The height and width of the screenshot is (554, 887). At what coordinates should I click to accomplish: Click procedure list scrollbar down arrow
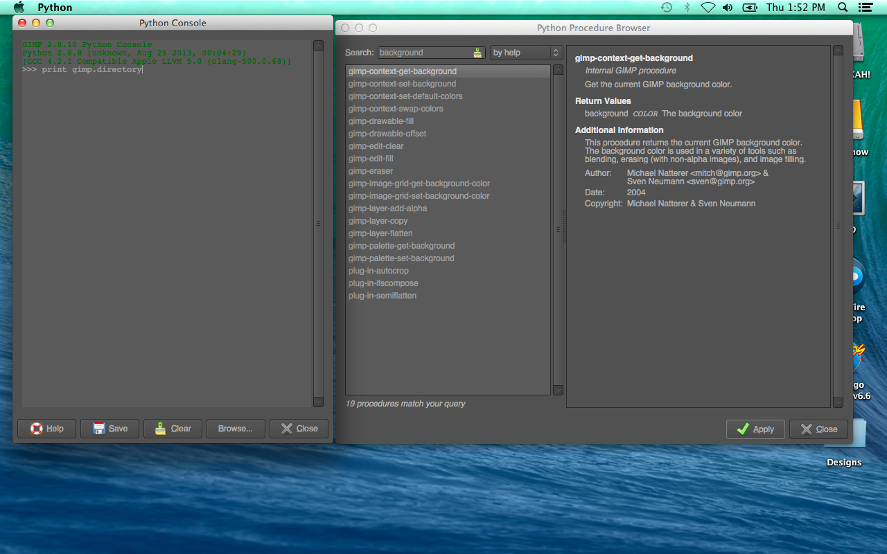tap(558, 390)
